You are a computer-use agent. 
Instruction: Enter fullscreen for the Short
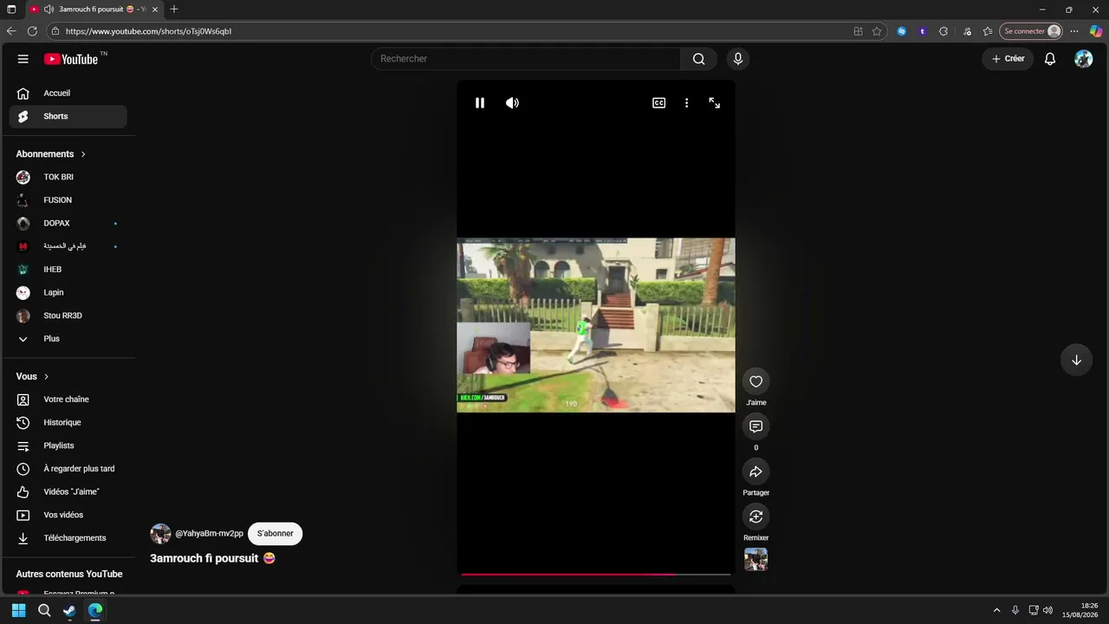715,103
